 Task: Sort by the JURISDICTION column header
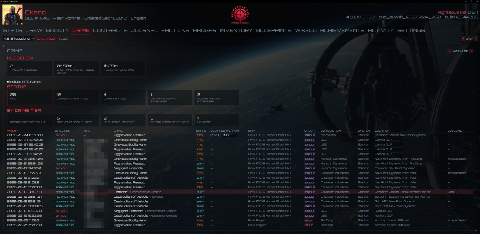click(x=330, y=131)
